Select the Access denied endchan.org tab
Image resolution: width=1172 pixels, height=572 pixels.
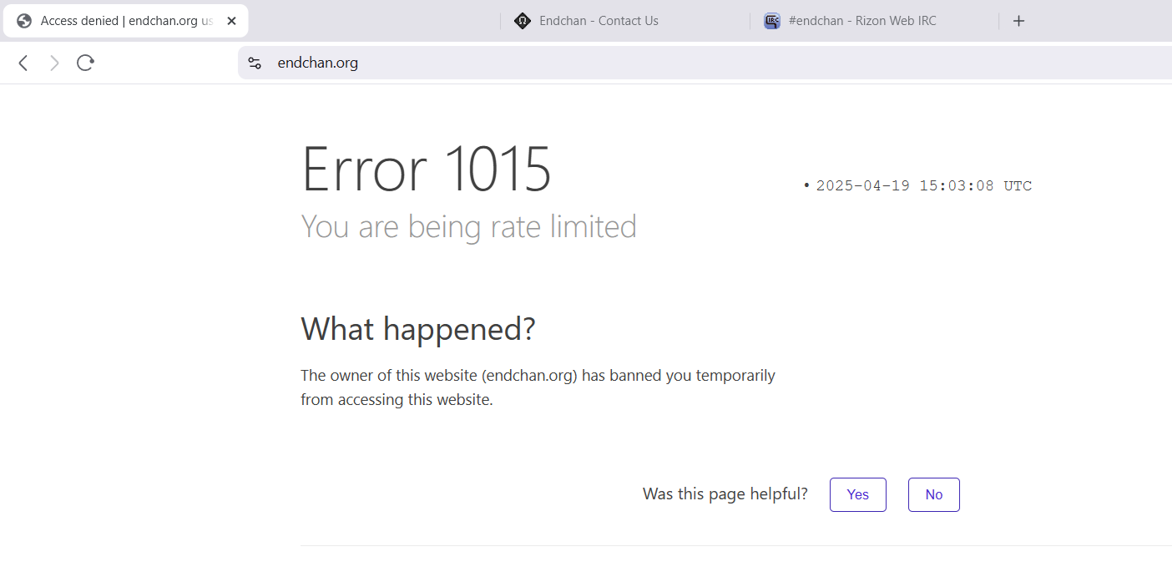127,21
